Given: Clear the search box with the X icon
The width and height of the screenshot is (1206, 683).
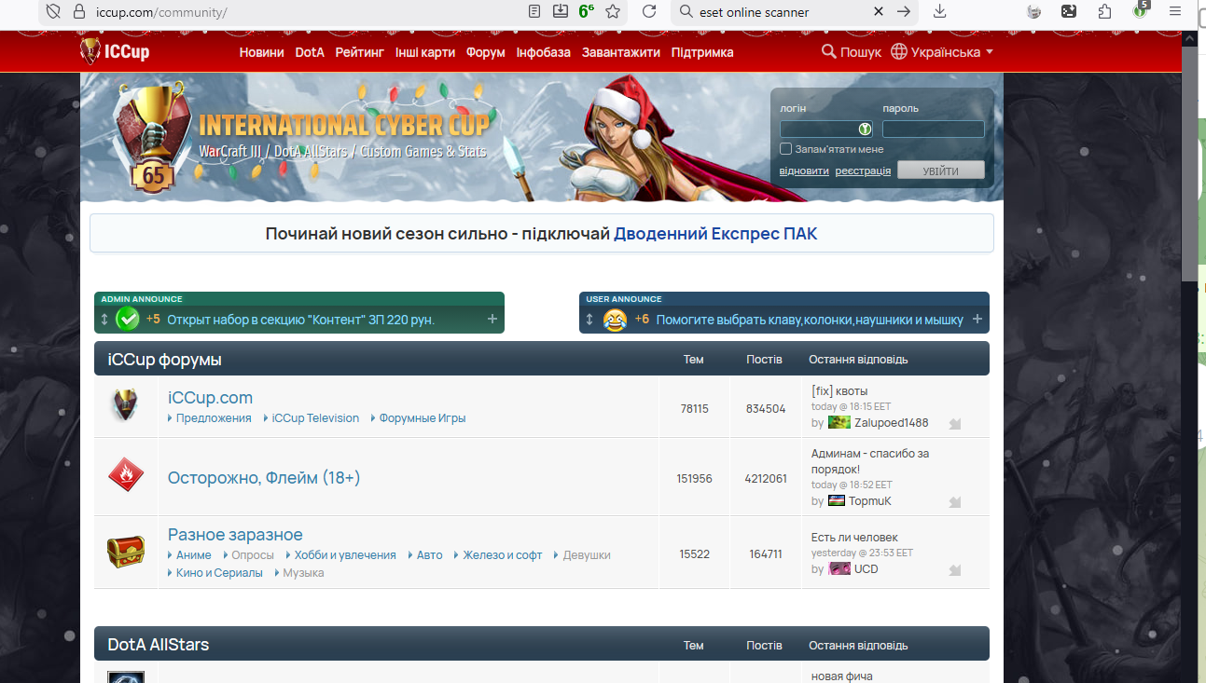Looking at the screenshot, I should click(x=879, y=11).
